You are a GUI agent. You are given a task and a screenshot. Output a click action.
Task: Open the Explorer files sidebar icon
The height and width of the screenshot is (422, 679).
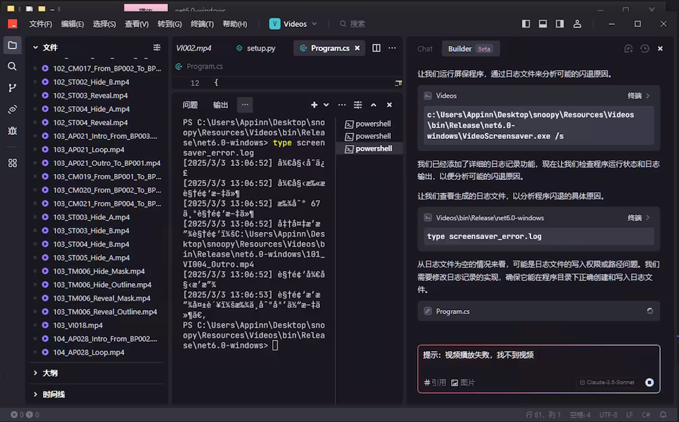point(12,45)
